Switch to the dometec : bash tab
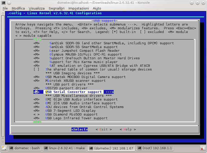Image resolution: width=207 pixels, height=153 pixels. [24, 148]
